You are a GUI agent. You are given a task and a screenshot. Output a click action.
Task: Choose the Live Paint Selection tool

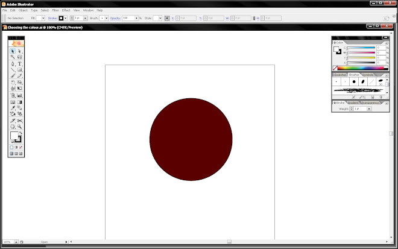coord(19,114)
